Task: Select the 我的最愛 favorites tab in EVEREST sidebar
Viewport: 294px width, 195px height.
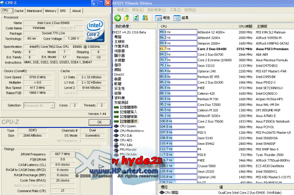Action: 122,26
